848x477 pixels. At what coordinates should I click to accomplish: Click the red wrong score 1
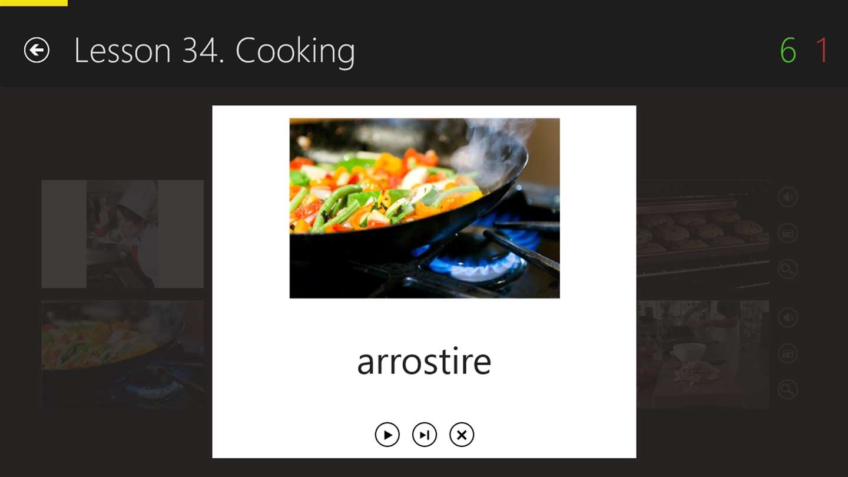coord(822,51)
